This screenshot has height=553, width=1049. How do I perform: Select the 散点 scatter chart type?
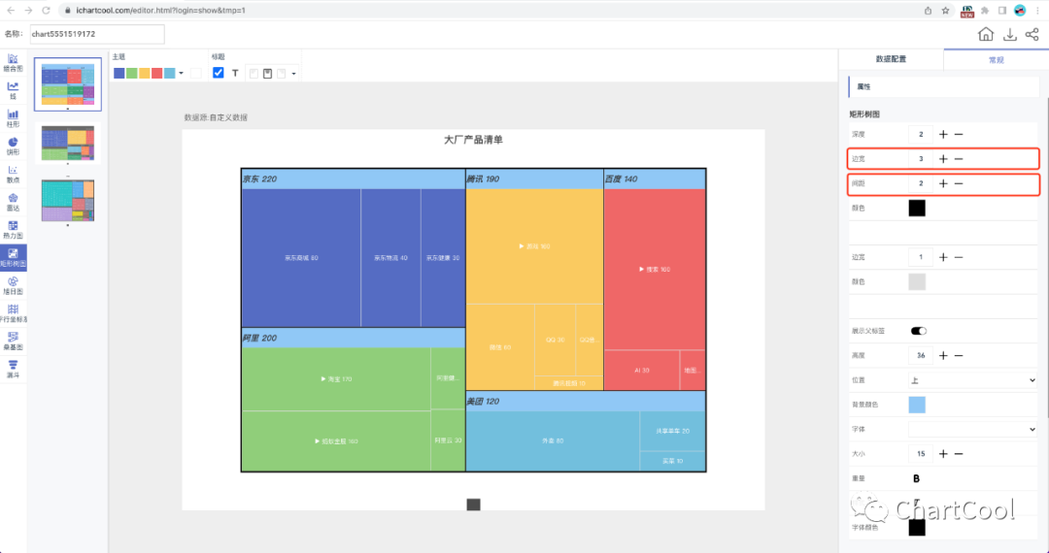coord(13,175)
